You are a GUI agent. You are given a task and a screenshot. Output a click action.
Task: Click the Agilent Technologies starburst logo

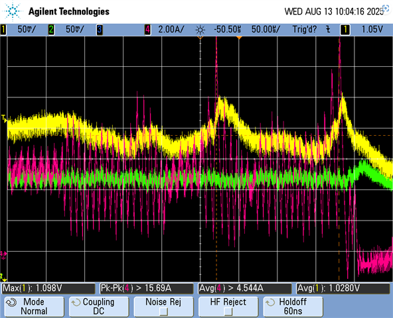[12, 11]
